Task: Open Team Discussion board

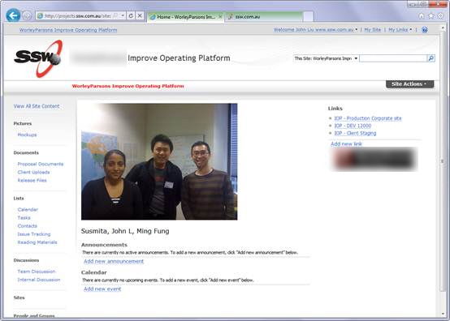Action: coord(37,272)
